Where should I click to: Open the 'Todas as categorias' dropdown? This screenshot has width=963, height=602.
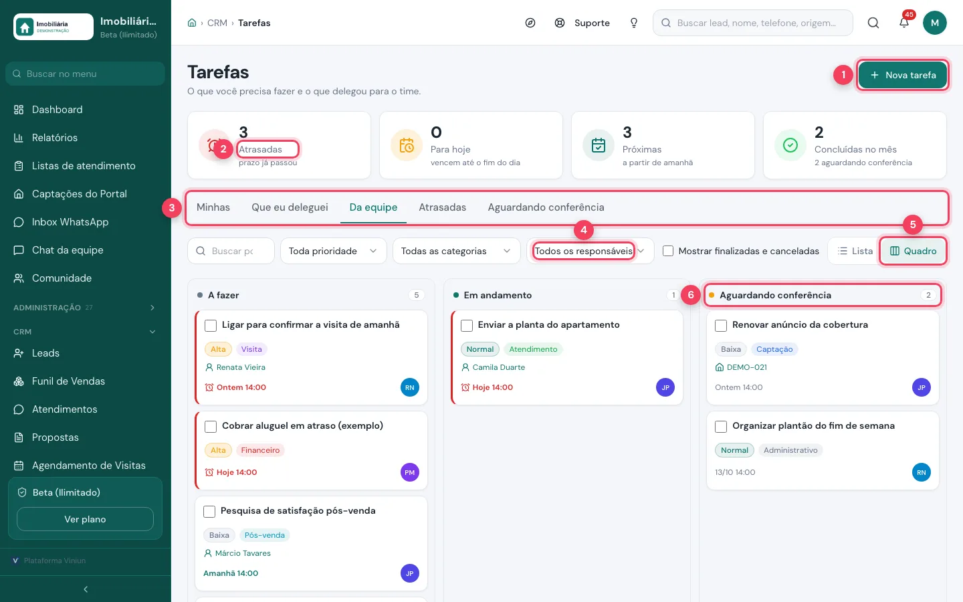pos(456,251)
